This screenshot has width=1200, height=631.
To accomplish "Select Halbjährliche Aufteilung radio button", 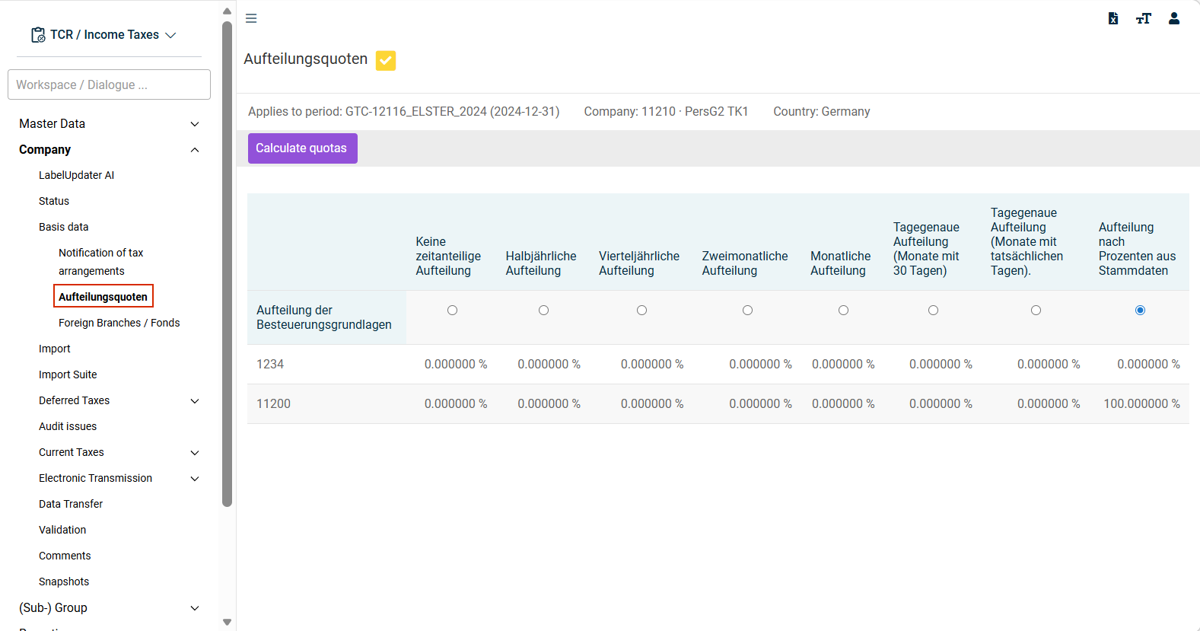I will 543,310.
